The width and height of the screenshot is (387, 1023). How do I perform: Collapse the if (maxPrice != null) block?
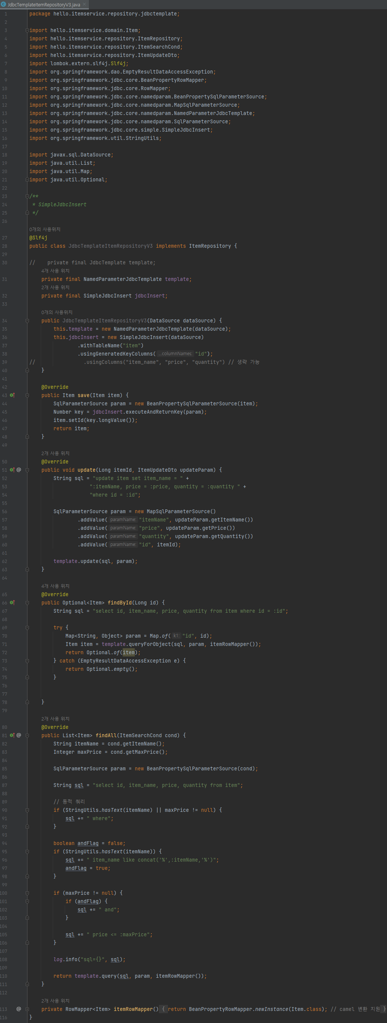click(27, 893)
